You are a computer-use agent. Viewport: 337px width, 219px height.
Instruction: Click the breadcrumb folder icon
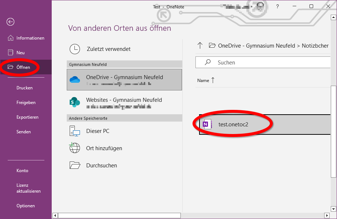212,45
